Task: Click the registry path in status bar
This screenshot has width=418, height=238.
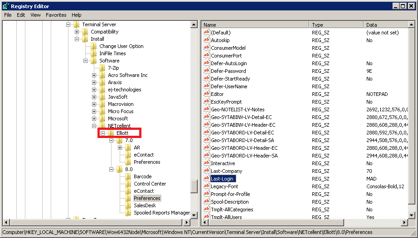Action: [187, 232]
